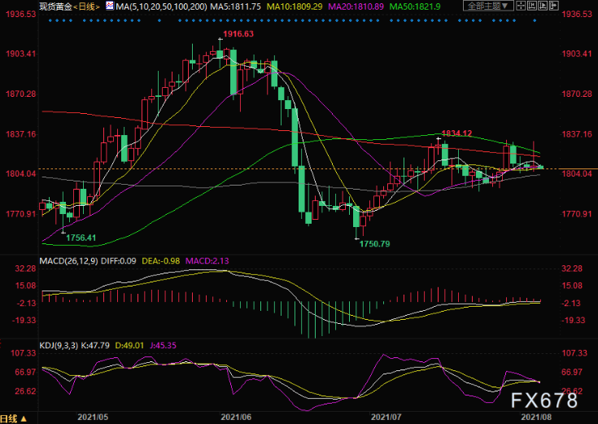The image size is (598, 424).
Task: Click the 1756.41 low price label
Action: click(81, 238)
